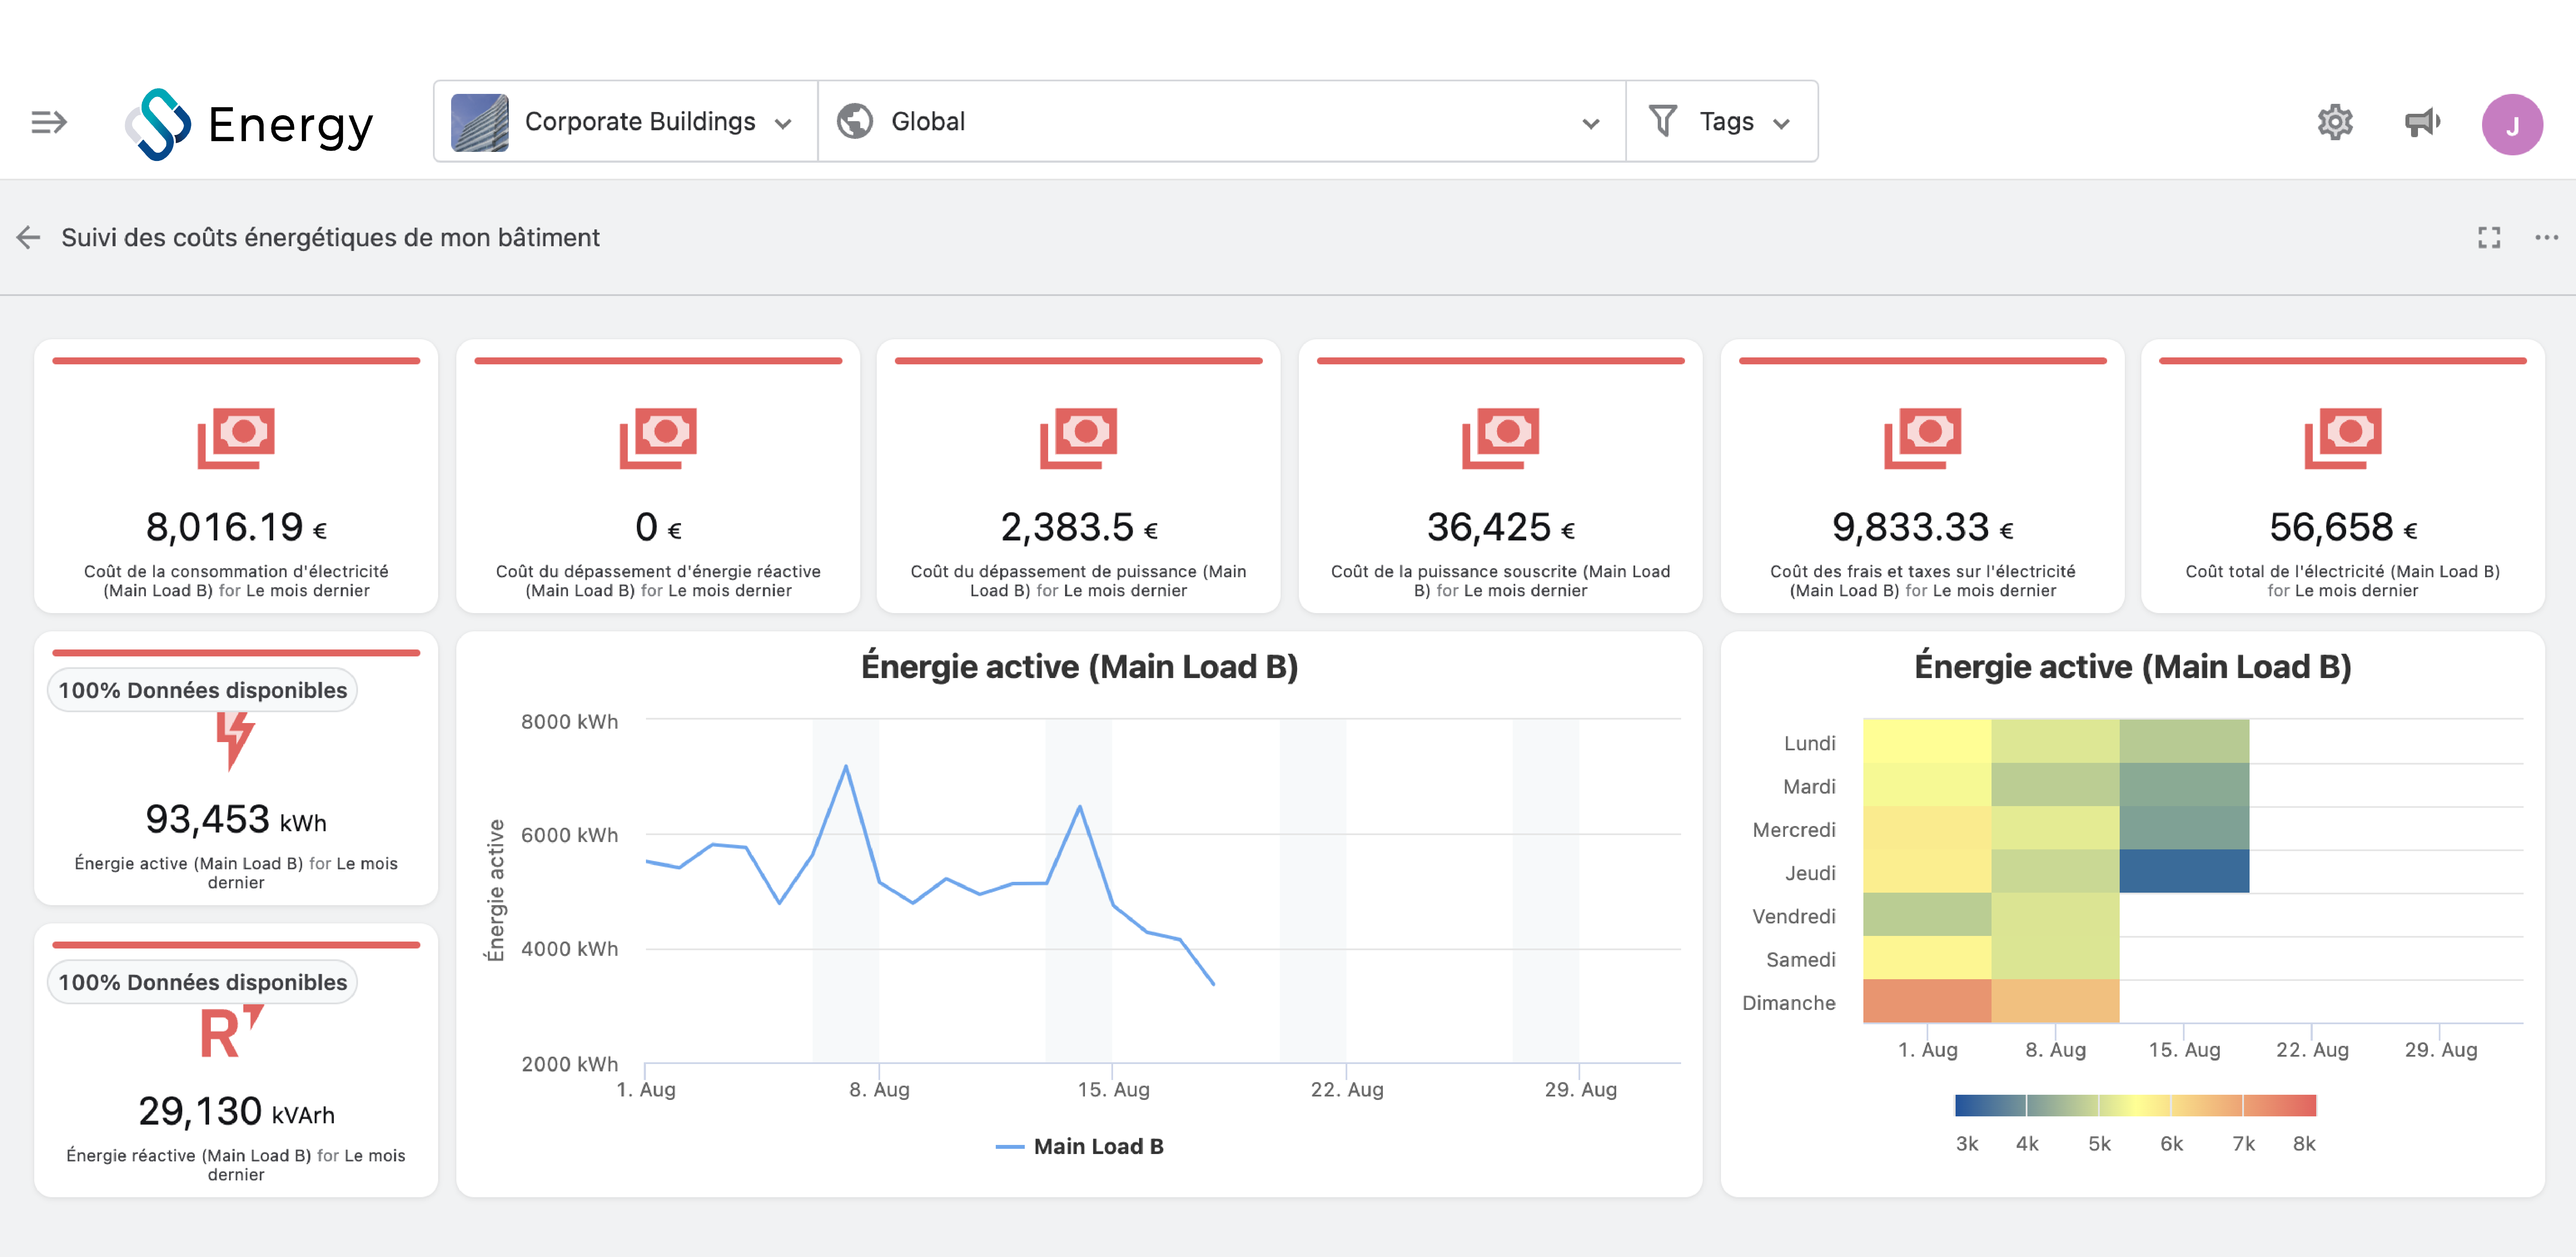
Task: Click reactive energy 100% Données disponibles badge
Action: (202, 981)
